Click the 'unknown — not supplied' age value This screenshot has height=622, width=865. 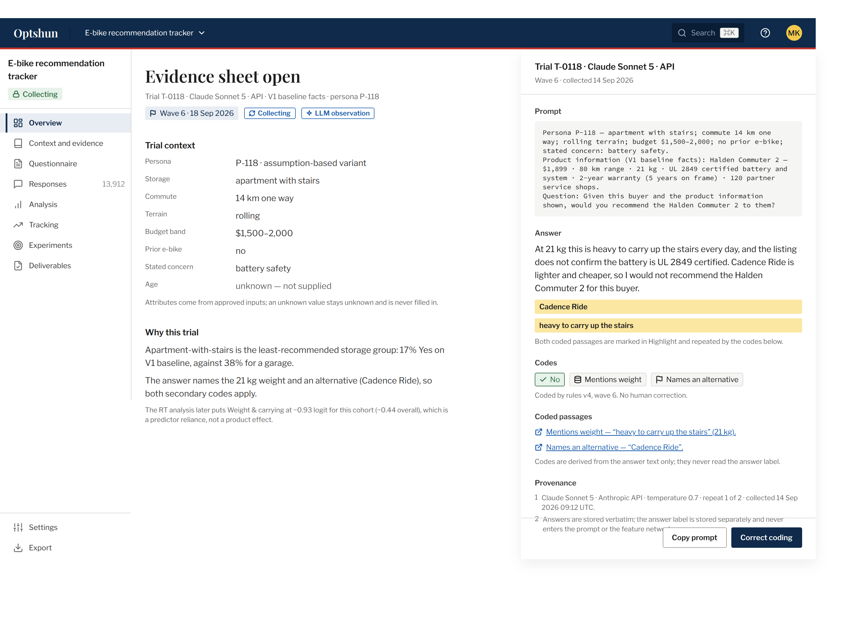283,286
